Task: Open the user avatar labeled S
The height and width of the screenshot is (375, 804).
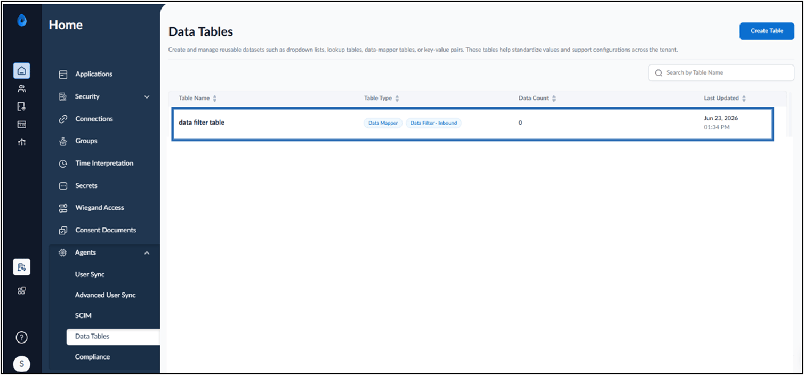Action: coord(22,364)
